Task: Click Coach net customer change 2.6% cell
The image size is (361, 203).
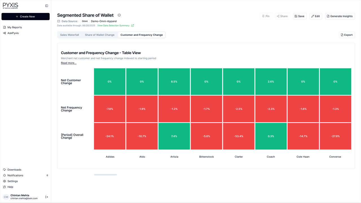Action: point(271,81)
